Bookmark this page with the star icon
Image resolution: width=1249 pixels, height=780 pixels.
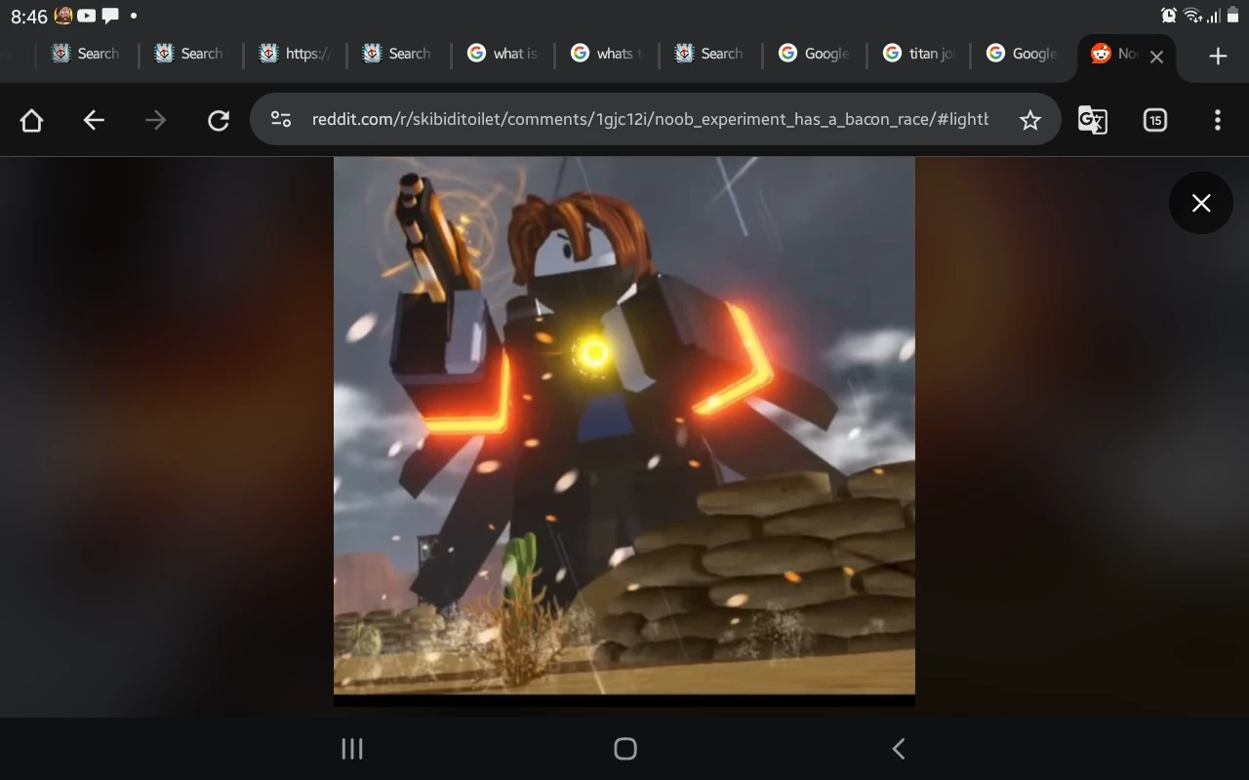point(1029,120)
